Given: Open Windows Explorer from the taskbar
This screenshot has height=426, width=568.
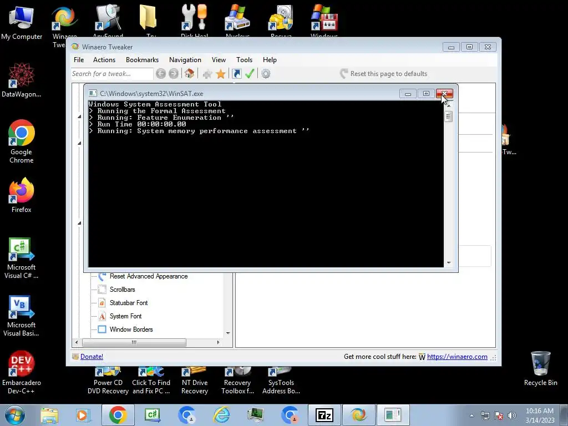Looking at the screenshot, I should [49, 415].
